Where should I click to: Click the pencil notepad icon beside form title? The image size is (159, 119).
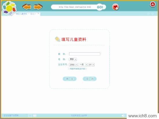click(58, 39)
